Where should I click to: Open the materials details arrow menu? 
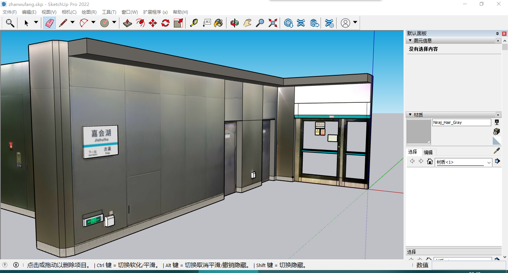click(x=497, y=161)
